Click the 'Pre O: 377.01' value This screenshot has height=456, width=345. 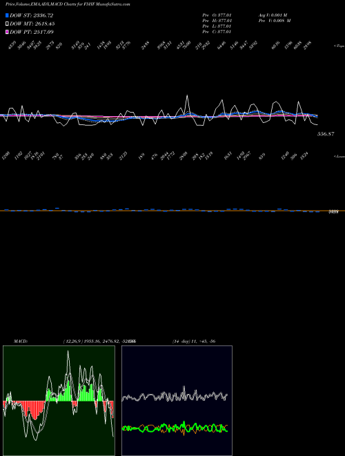click(217, 15)
